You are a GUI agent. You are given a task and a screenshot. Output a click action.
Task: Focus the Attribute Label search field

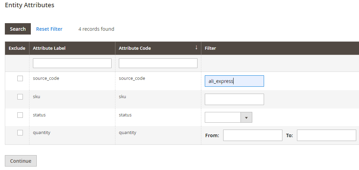coord(72,63)
